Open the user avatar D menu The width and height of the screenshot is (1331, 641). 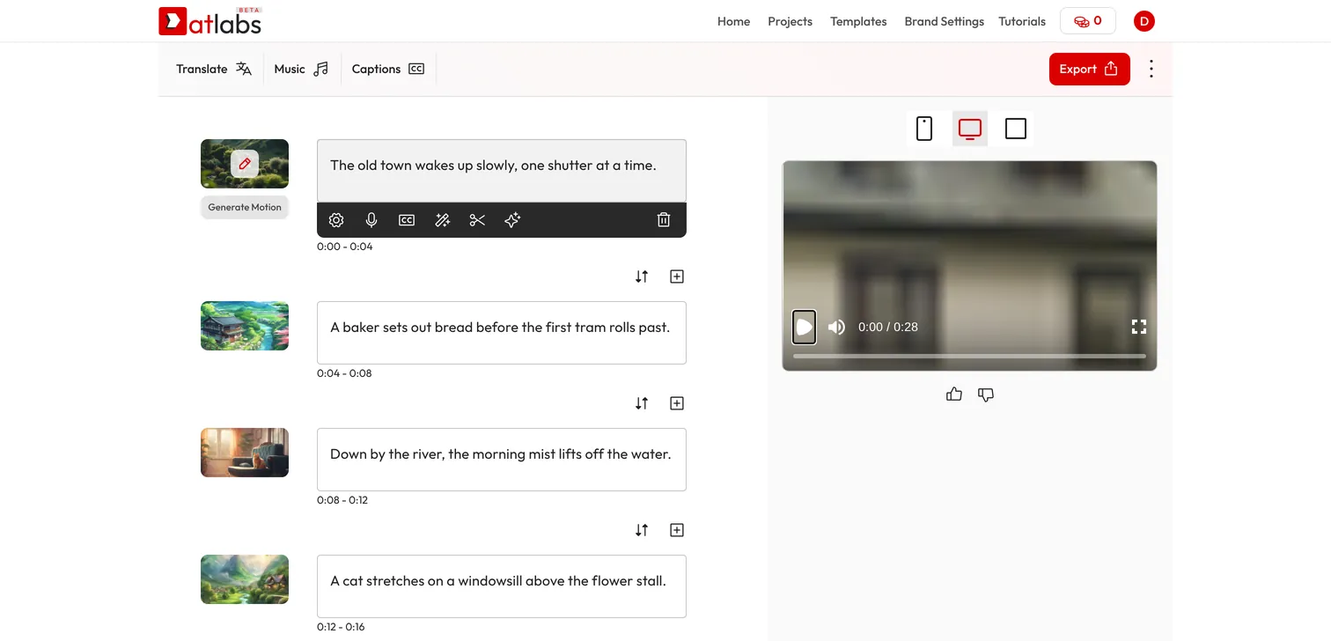coord(1144,21)
